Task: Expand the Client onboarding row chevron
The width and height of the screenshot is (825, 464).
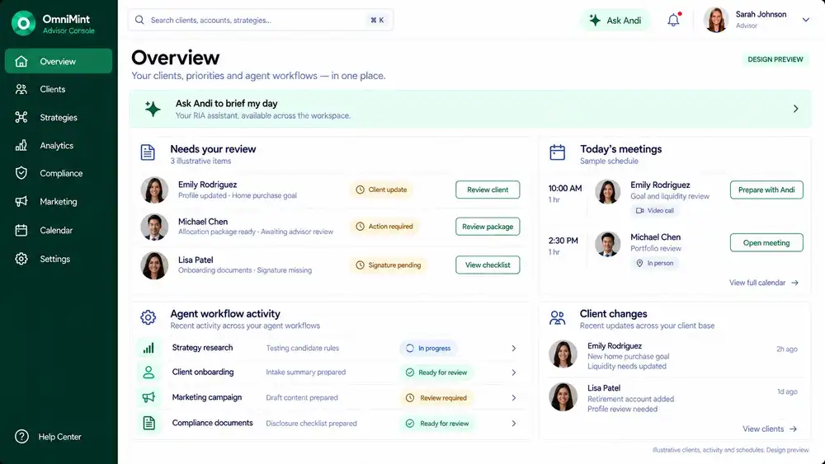Action: [x=513, y=373]
